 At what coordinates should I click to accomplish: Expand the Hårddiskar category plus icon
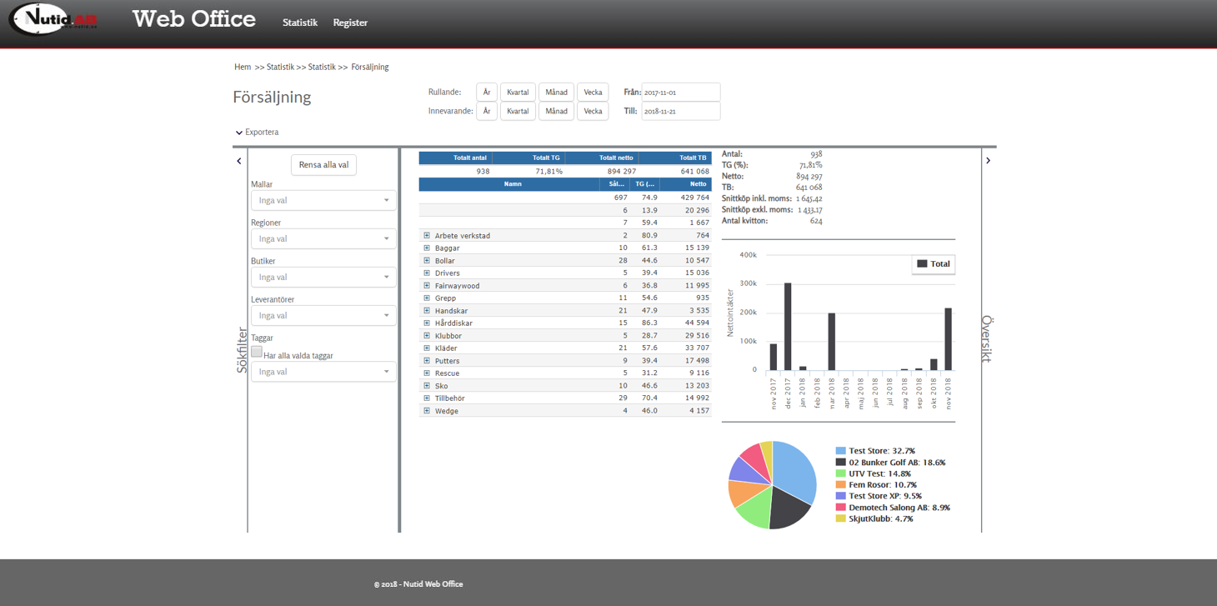click(x=427, y=323)
